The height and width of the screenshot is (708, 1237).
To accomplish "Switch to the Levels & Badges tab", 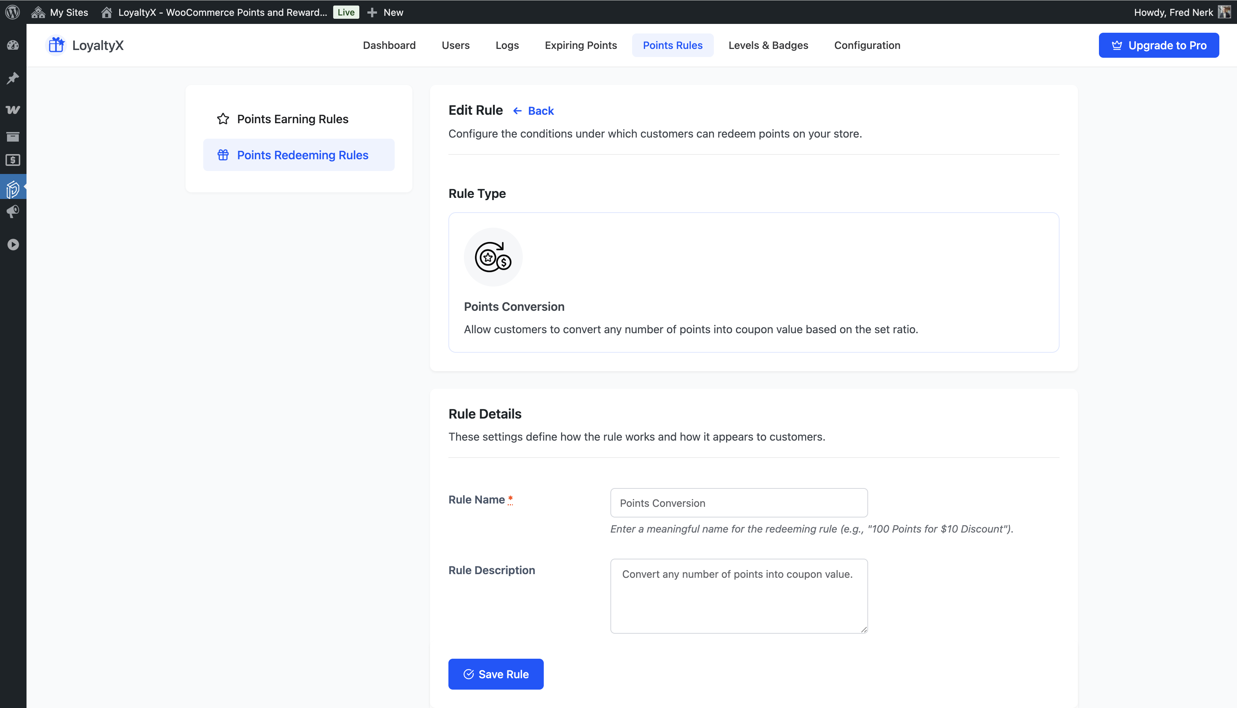I will pyautogui.click(x=768, y=45).
